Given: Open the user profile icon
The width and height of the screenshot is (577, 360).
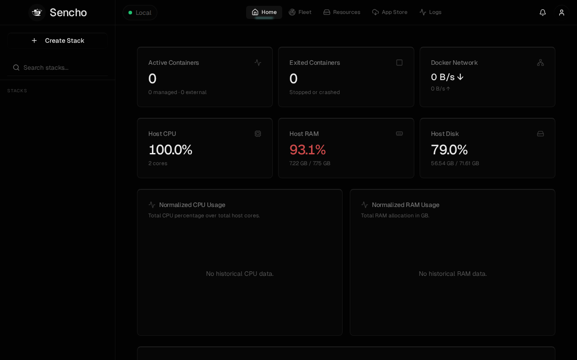Looking at the screenshot, I should (x=562, y=13).
